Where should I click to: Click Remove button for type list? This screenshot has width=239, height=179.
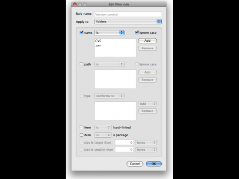(147, 111)
